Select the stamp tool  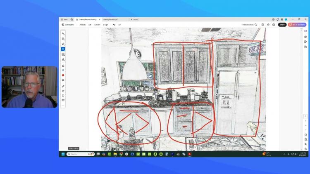coord(63,59)
